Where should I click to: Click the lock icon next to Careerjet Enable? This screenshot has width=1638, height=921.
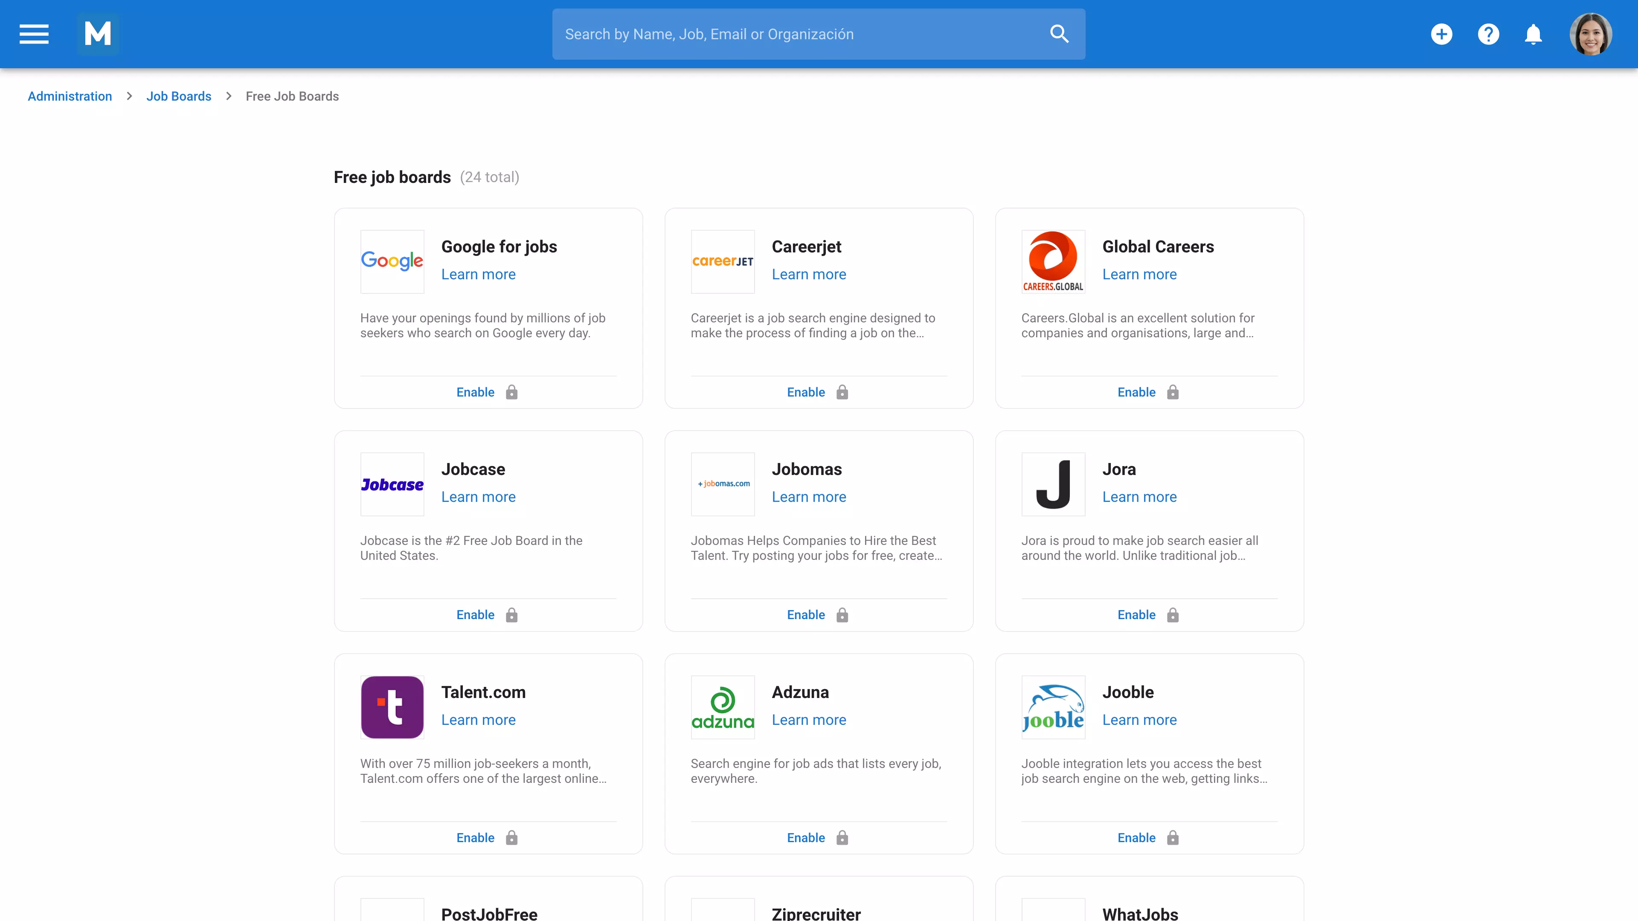(842, 392)
